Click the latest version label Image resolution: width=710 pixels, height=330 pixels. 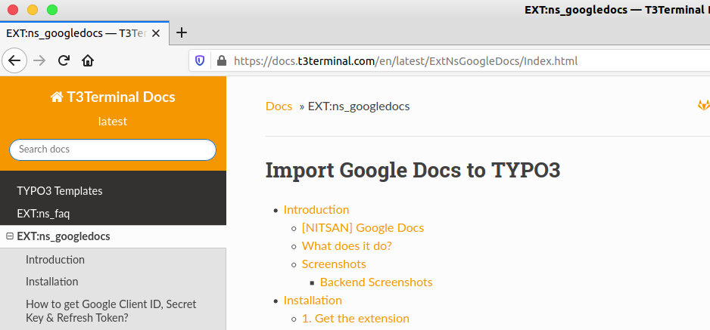point(113,122)
